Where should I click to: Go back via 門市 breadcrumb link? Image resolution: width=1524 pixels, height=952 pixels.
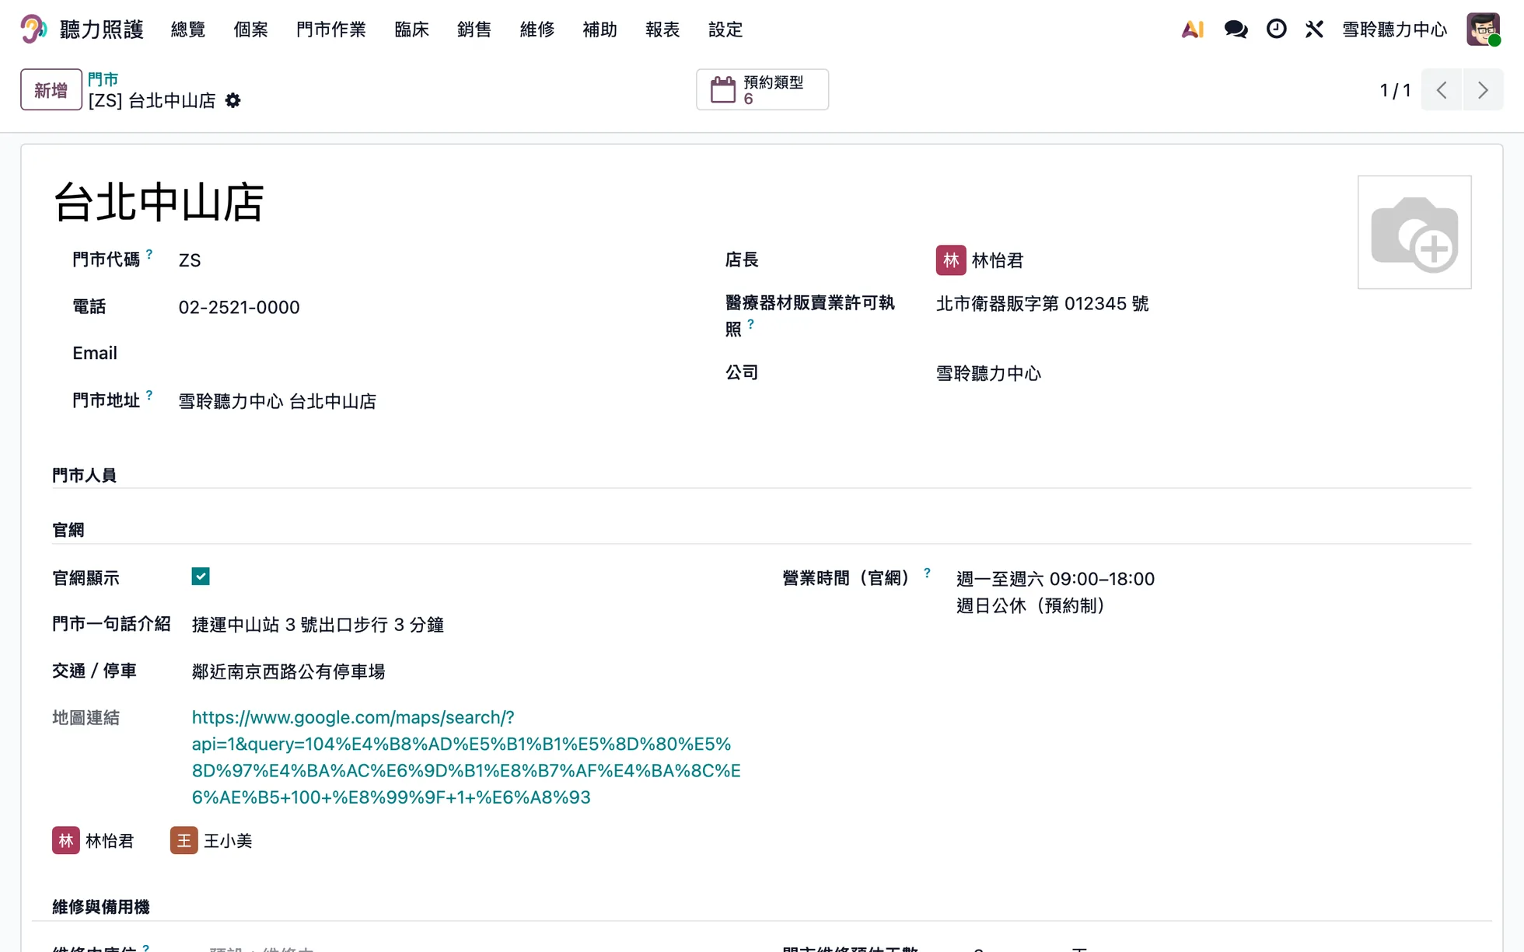click(103, 79)
